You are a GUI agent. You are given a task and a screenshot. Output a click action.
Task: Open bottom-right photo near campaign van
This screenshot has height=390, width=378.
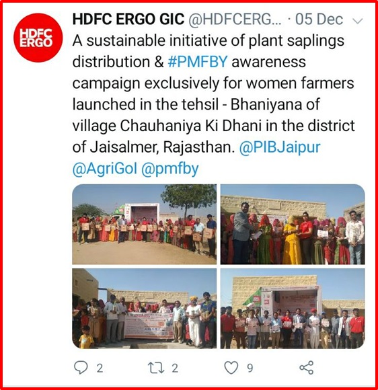[x=293, y=309]
